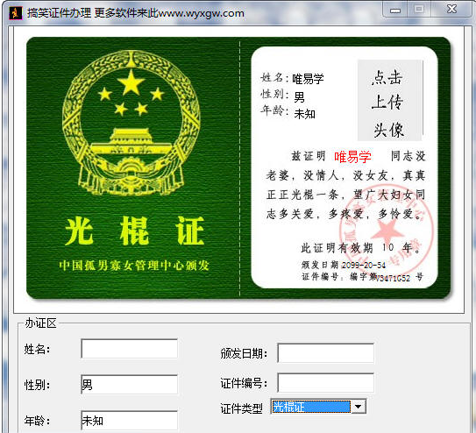Click 中国孤男寡女管理中心颁发 text on cover

(134, 266)
